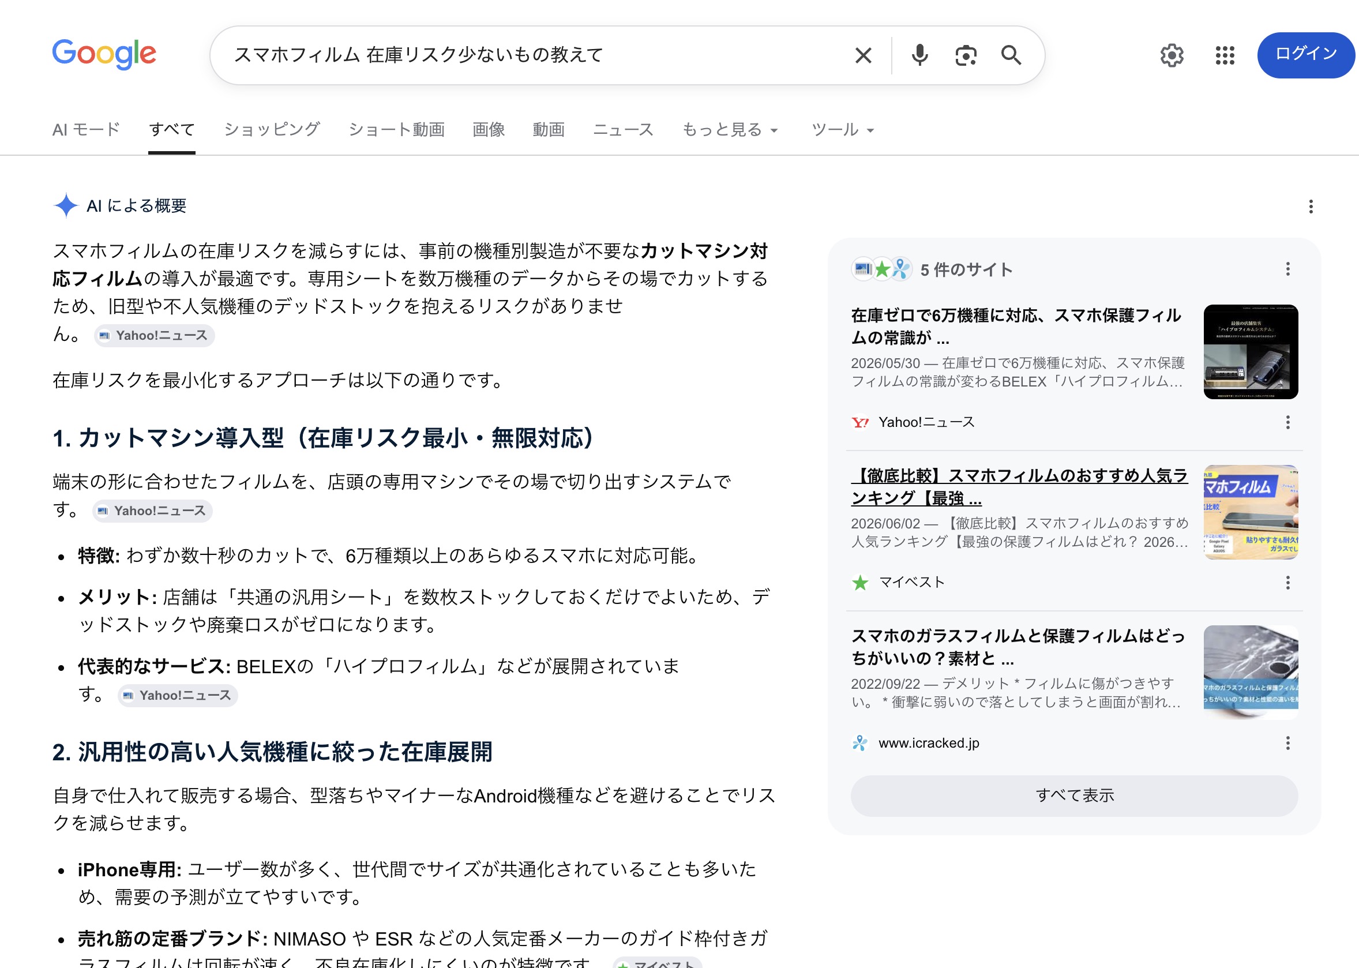The width and height of the screenshot is (1359, 968).
Task: Click the AI による概要 sparkle icon
Action: [x=66, y=205]
